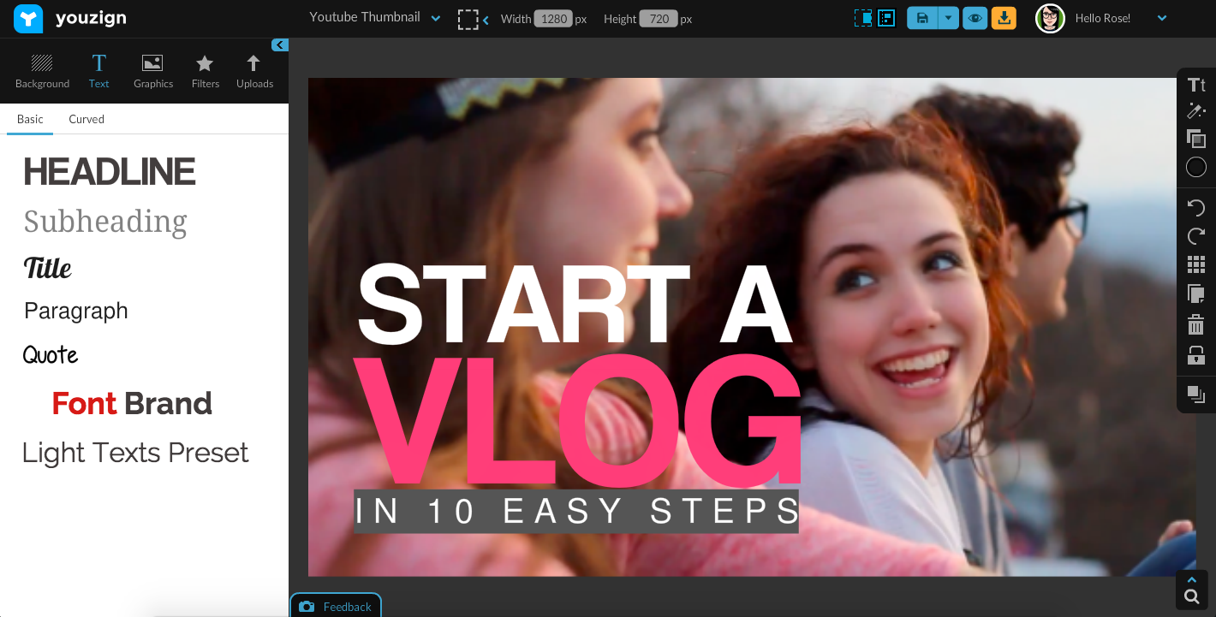This screenshot has height=617, width=1216.
Task: Expand the arrow beside selection box icon
Action: coord(486,20)
